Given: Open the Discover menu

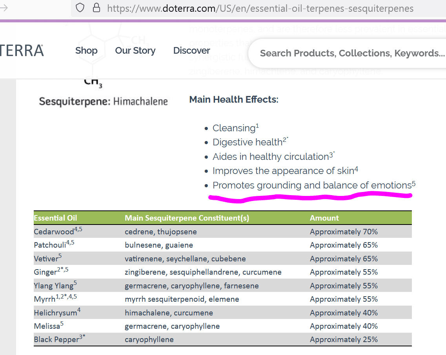Looking at the screenshot, I should pyautogui.click(x=191, y=51).
